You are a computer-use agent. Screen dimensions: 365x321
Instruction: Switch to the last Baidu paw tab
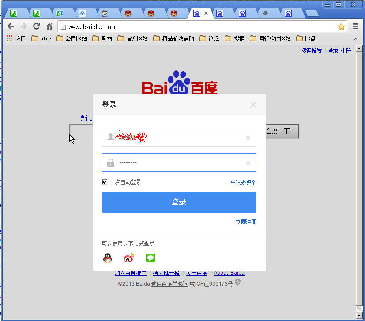coord(288,13)
